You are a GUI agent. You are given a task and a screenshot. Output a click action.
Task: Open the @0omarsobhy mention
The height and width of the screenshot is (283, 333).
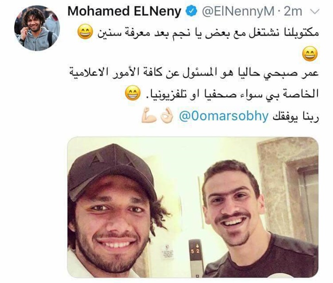[224, 117]
